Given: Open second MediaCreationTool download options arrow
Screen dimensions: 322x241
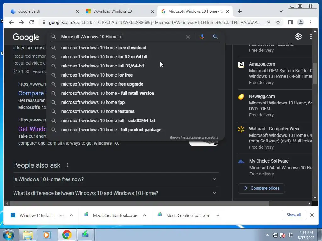Looking at the screenshot, I should pos(218,215).
